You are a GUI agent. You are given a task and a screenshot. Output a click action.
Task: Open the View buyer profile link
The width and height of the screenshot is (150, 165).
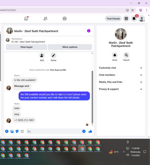pyautogui.click(x=58, y=70)
